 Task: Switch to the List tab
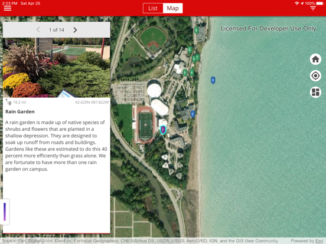click(x=153, y=8)
